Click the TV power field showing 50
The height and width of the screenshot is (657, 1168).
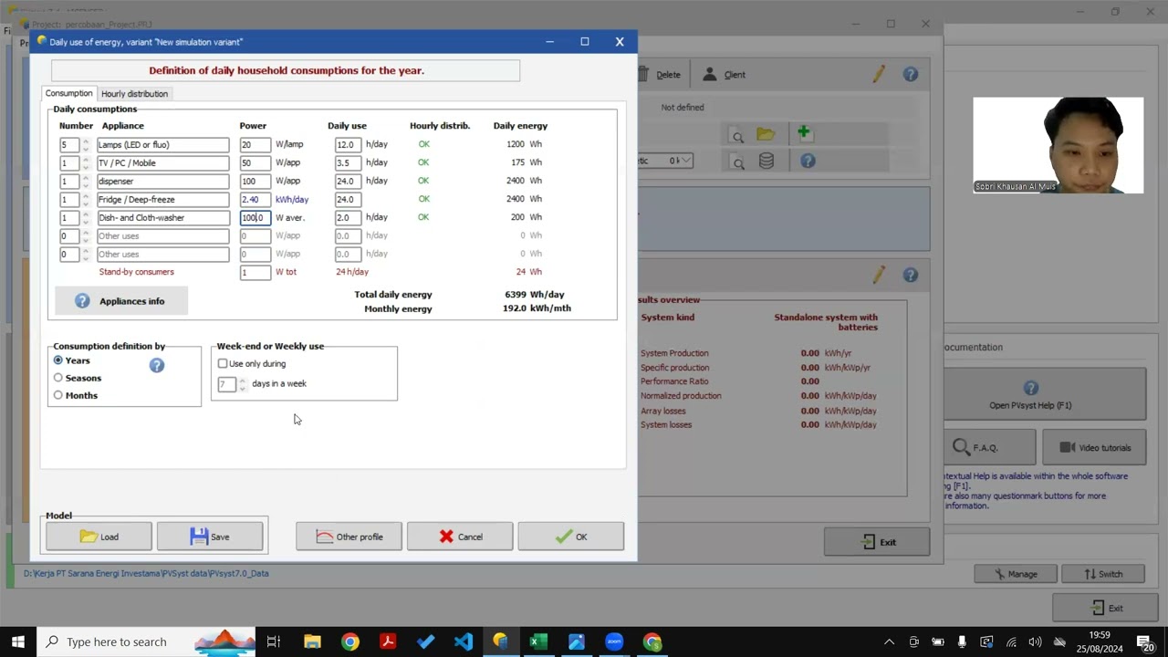point(255,162)
